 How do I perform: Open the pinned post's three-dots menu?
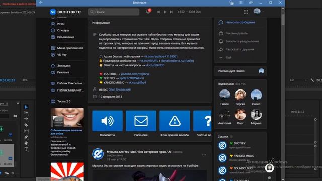[x=204, y=155]
